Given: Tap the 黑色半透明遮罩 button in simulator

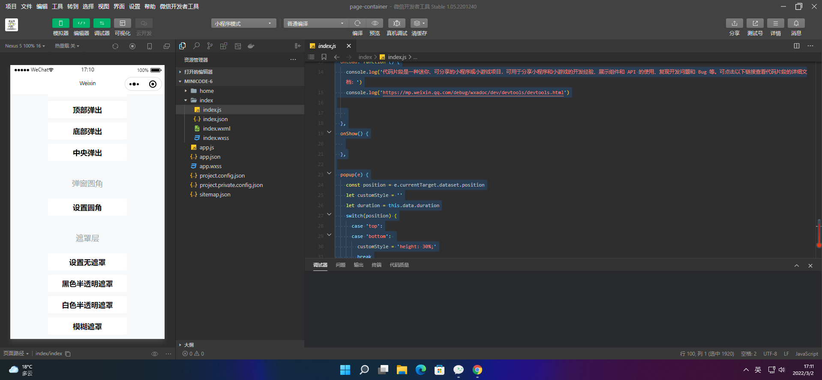Looking at the screenshot, I should [87, 284].
